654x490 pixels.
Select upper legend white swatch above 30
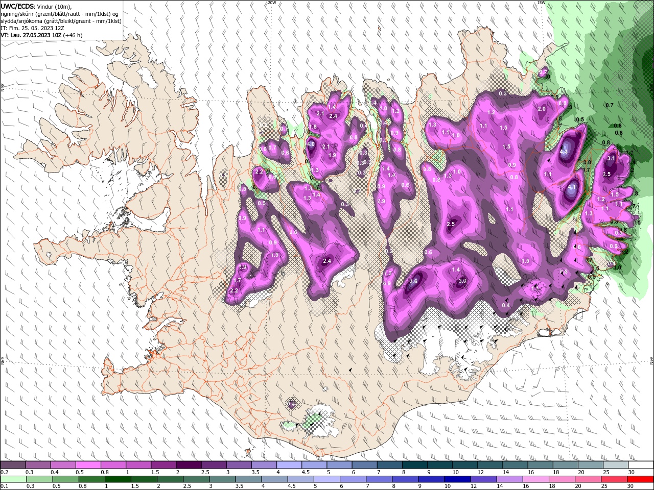(x=641, y=465)
